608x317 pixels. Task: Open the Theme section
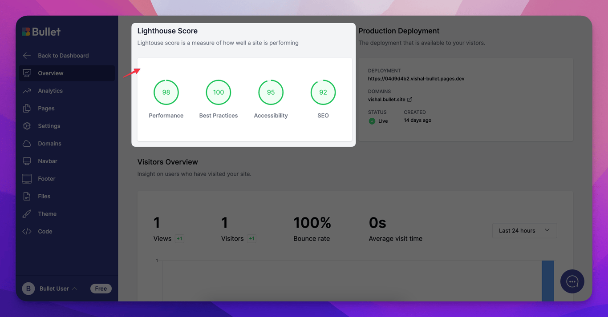47,214
